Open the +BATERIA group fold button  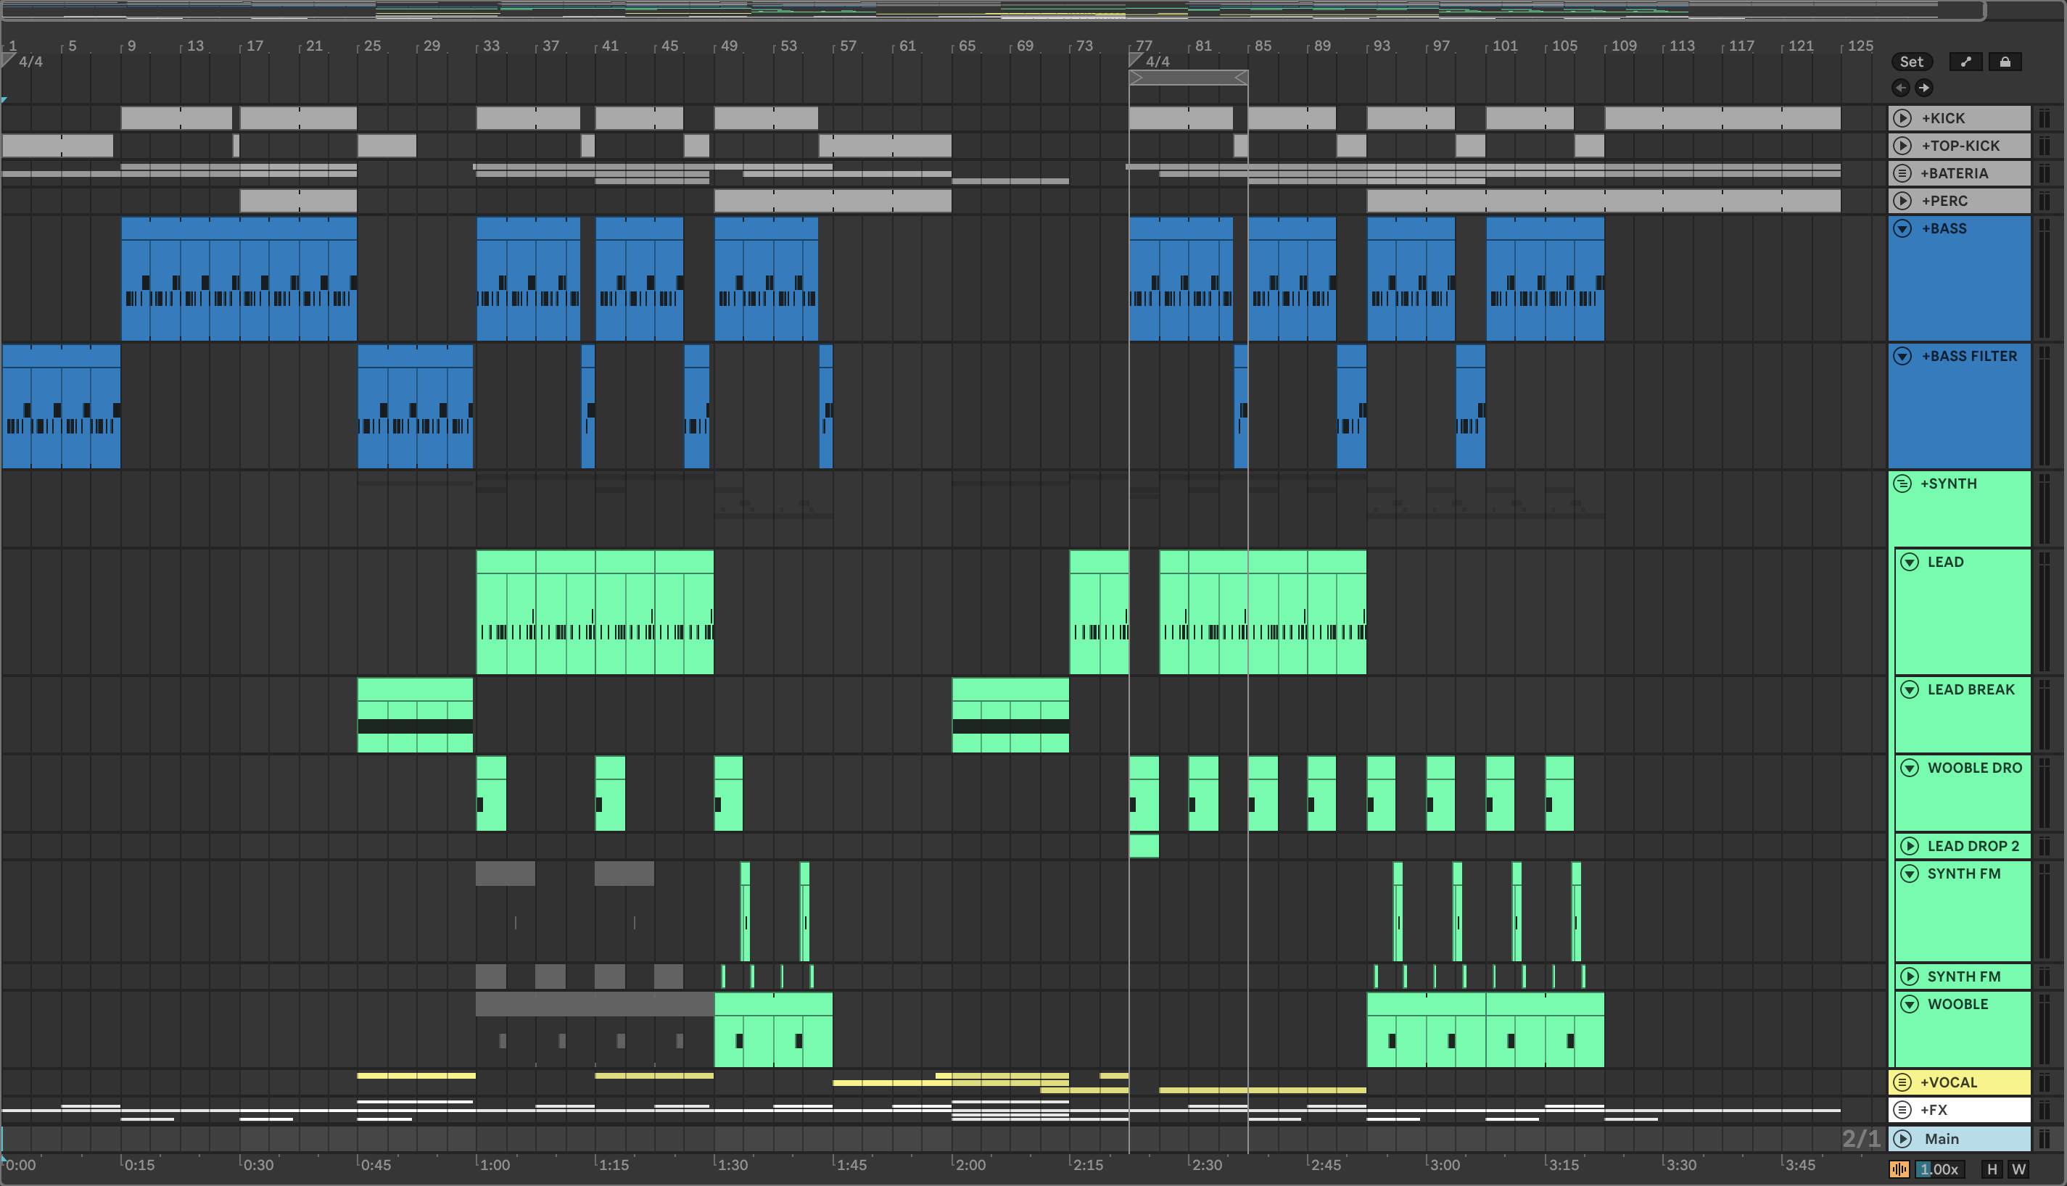pyautogui.click(x=1902, y=173)
